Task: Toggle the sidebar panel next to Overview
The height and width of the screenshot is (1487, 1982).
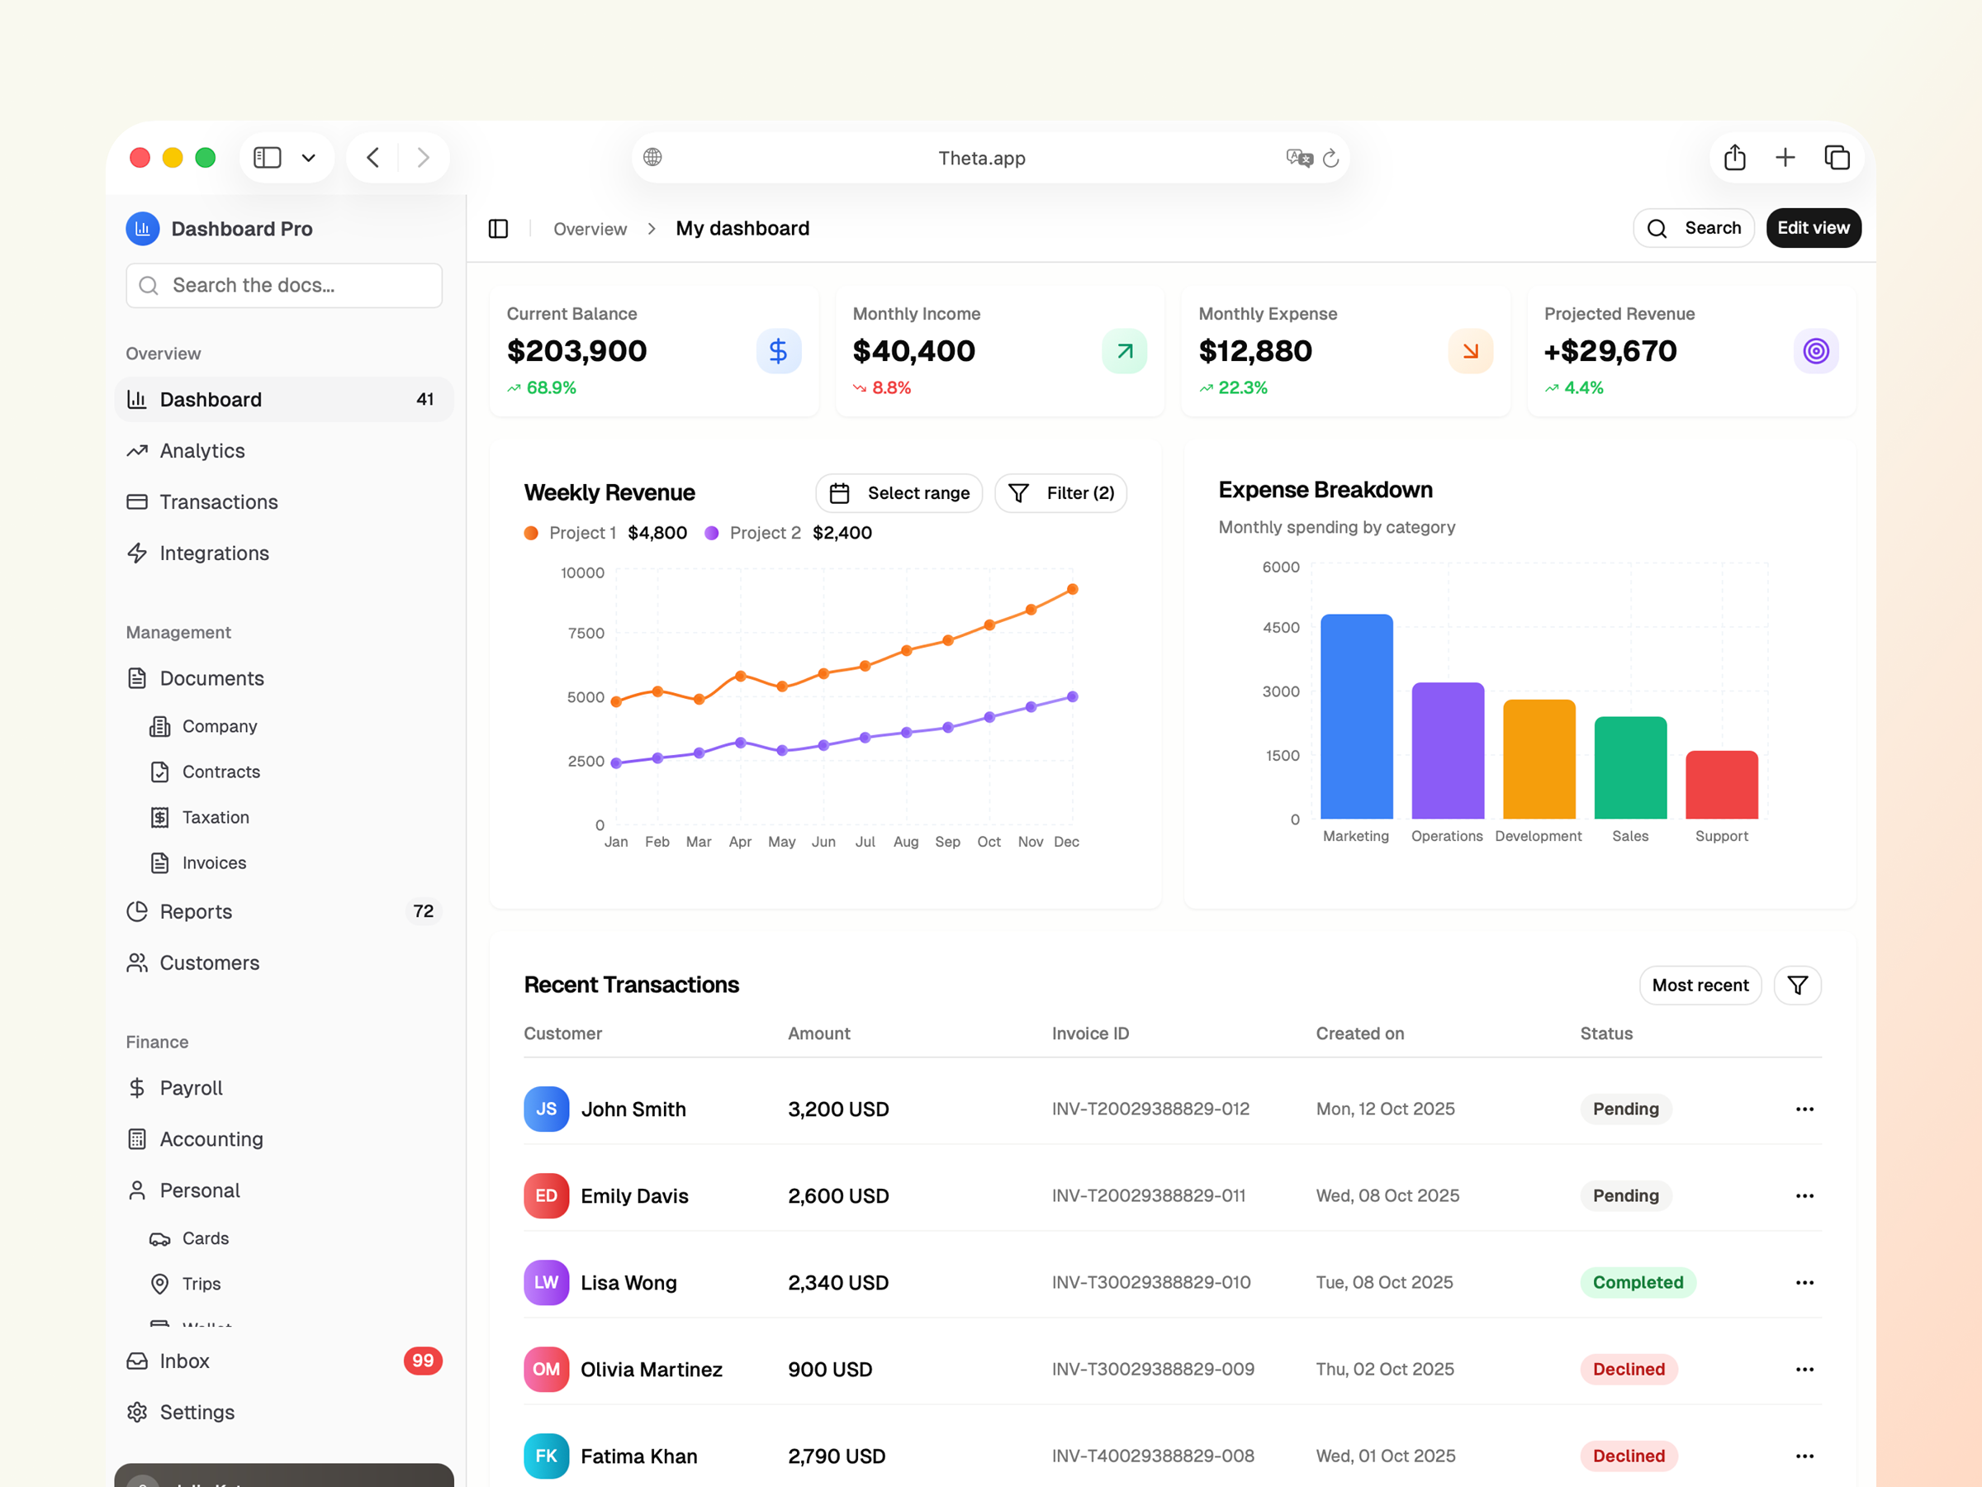Action: pyautogui.click(x=498, y=229)
